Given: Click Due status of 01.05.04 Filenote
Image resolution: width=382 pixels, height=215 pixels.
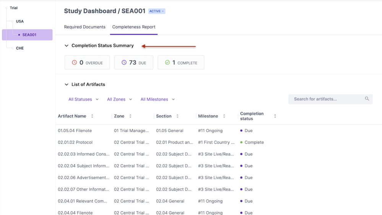Looking at the screenshot, I should coord(246,131).
